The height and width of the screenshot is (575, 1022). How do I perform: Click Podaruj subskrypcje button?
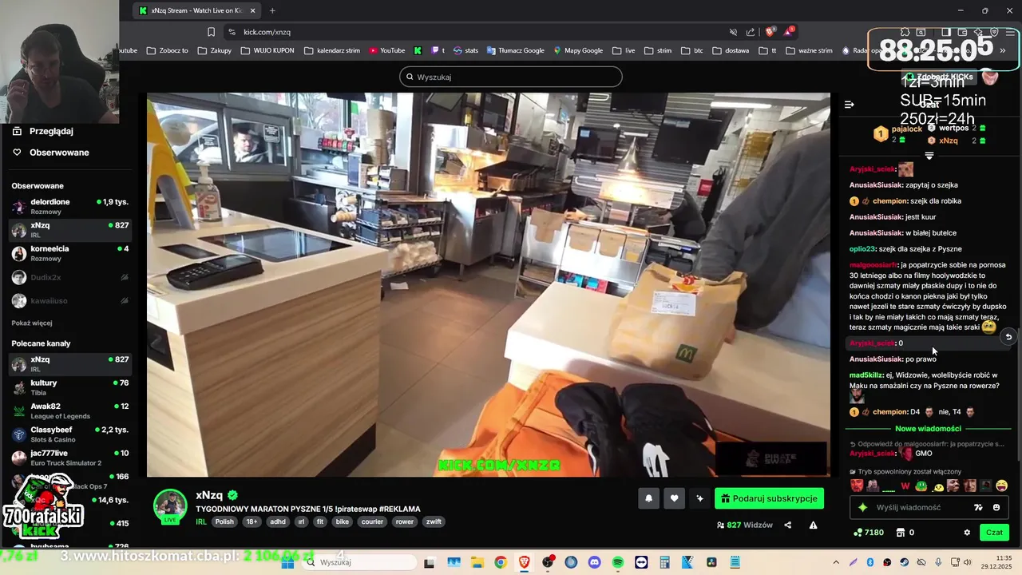point(769,498)
